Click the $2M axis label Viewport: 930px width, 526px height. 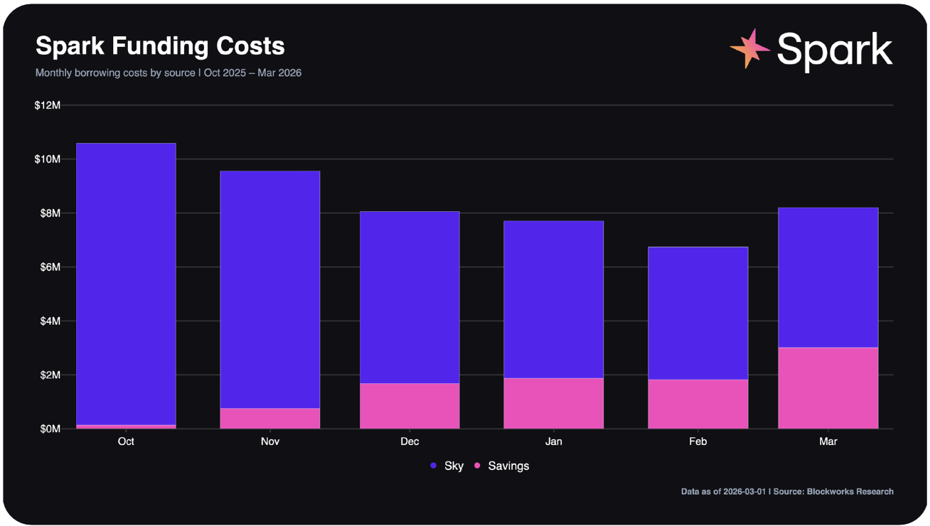coord(50,375)
